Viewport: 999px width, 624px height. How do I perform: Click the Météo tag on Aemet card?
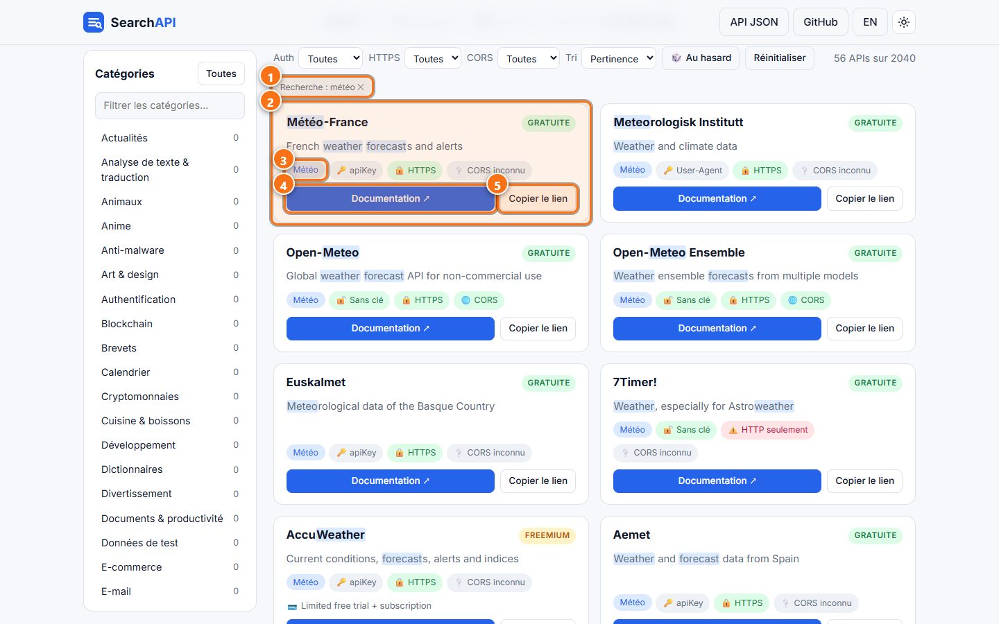633,603
